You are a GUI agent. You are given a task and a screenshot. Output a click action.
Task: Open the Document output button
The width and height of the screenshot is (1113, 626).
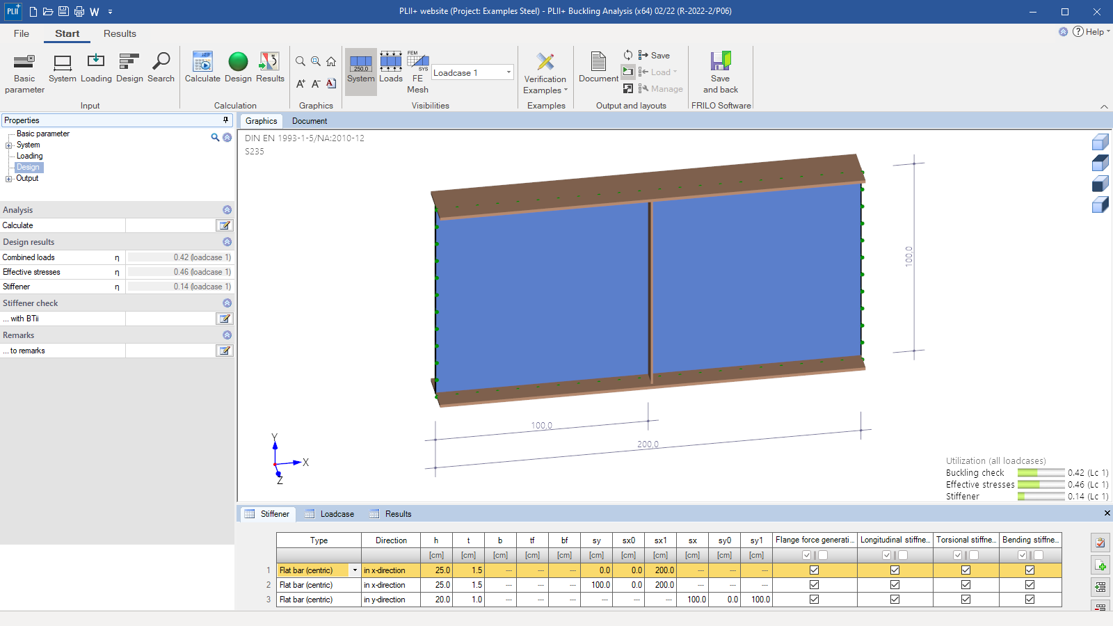coord(598,67)
